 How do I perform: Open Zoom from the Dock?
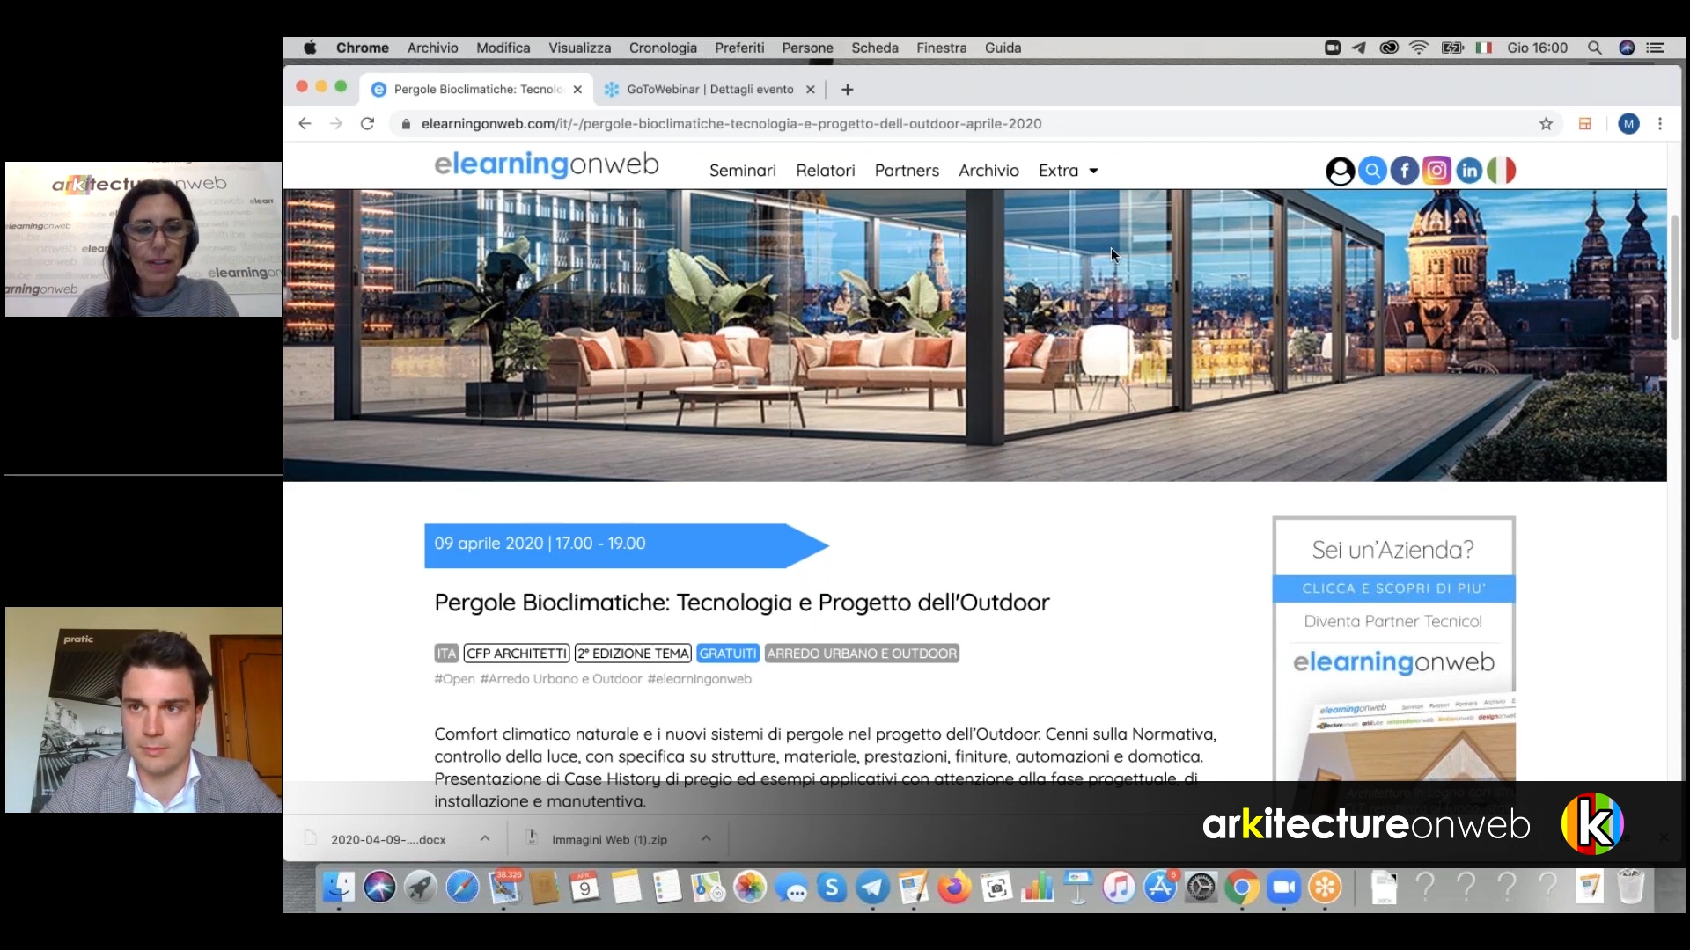coord(1283,888)
